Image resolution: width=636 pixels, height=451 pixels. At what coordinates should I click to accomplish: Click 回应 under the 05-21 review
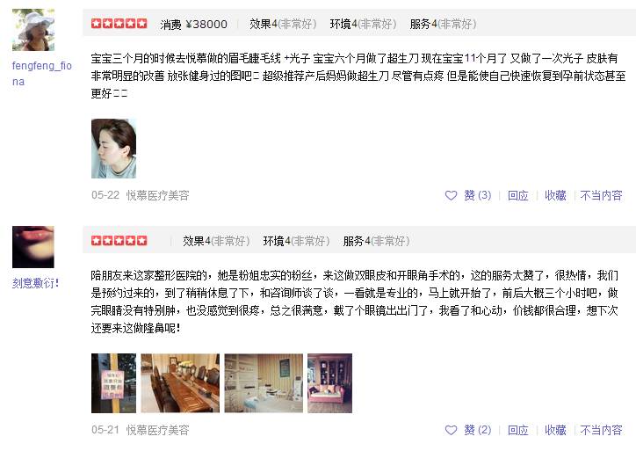pos(518,430)
